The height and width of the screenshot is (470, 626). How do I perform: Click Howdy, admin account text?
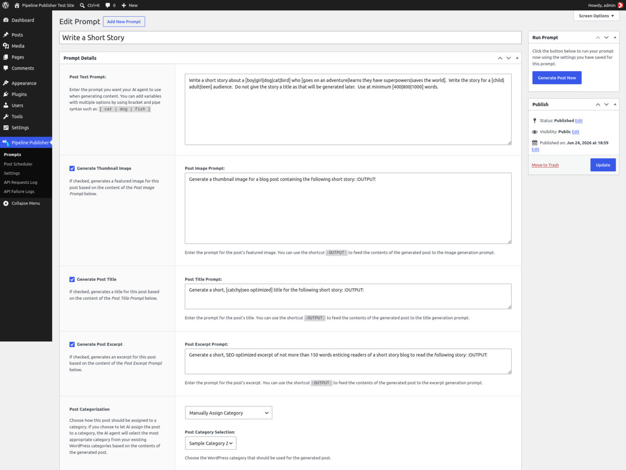coord(602,5)
